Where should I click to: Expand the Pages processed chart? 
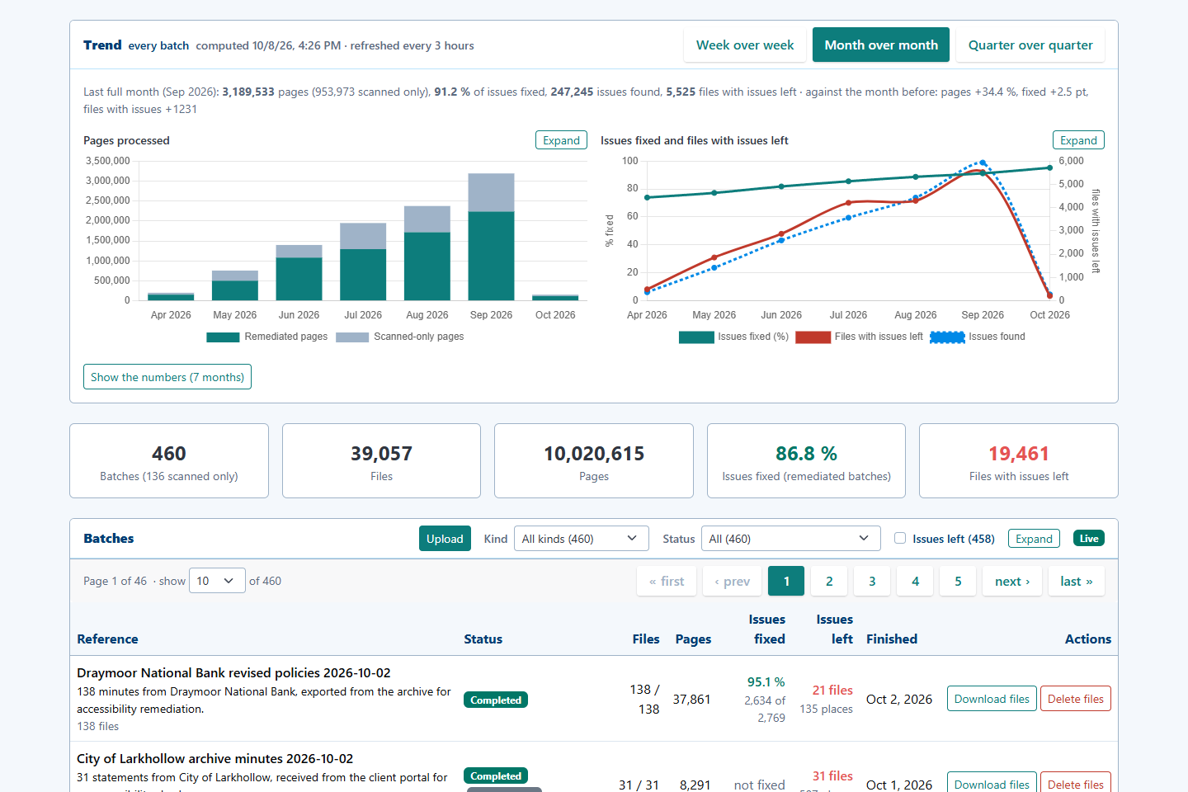point(561,140)
